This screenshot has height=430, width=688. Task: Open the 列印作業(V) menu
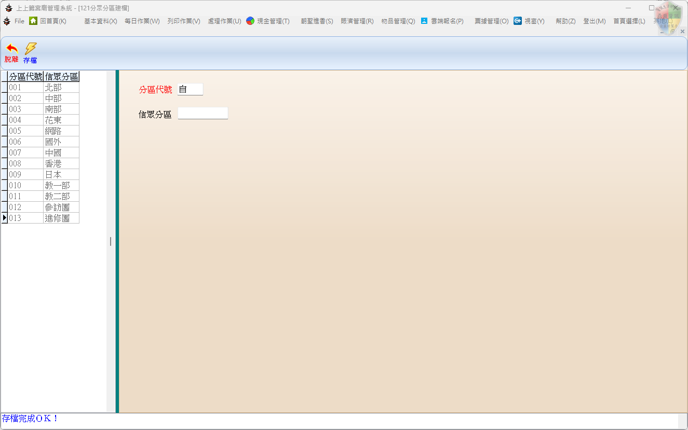pyautogui.click(x=183, y=21)
